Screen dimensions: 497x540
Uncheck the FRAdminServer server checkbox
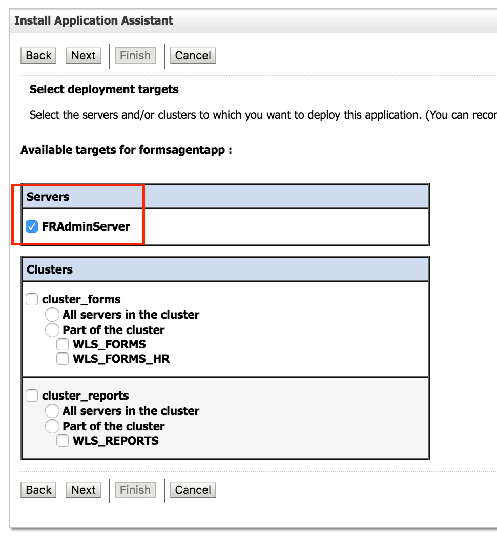[x=32, y=226]
